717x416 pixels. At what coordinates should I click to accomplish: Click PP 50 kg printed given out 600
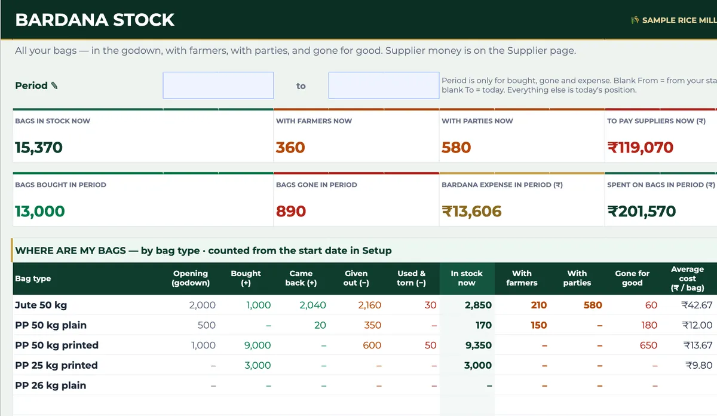(x=372, y=345)
